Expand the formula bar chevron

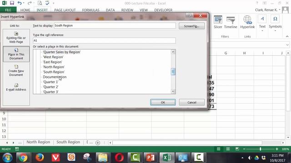(x=287, y=45)
